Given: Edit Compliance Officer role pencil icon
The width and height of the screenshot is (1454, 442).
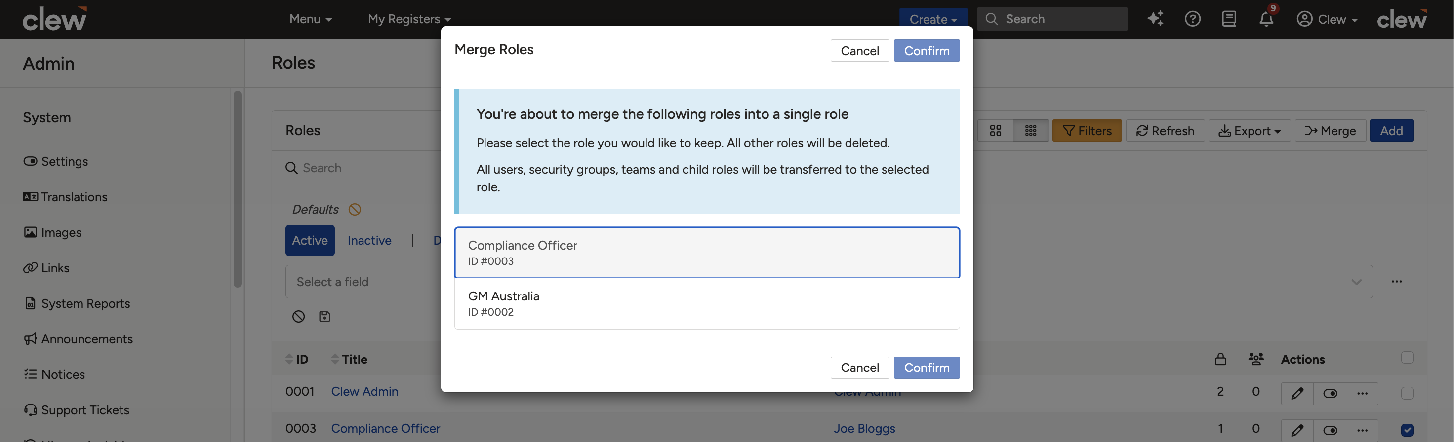Looking at the screenshot, I should (1297, 430).
